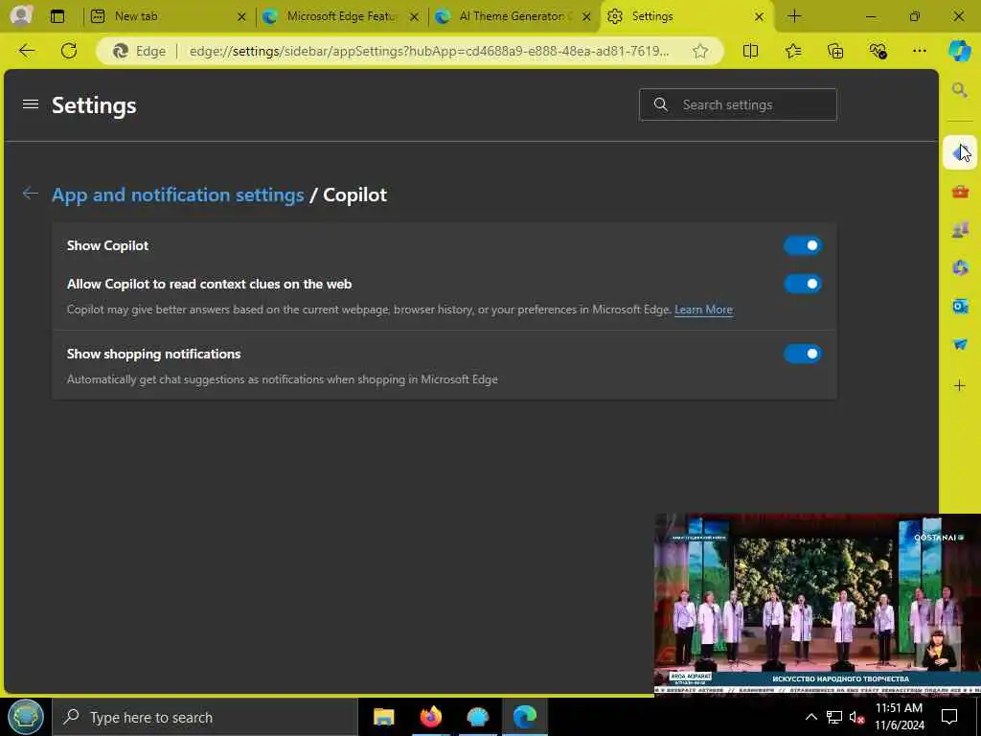Screen dimensions: 981x736
Task: Open the notification center icon
Action: tap(949, 717)
